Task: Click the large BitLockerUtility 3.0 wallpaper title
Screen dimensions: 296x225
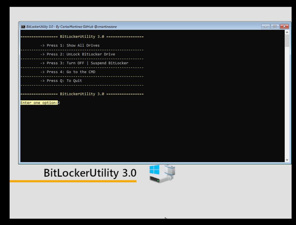Action: 90,173
